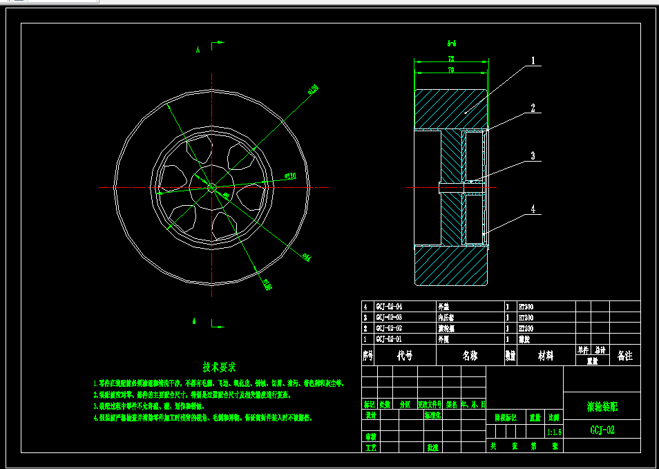Select the HT200 material in row 2

[x=526, y=328]
